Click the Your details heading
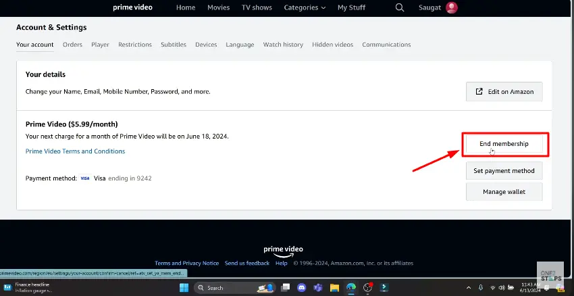Image resolution: width=574 pixels, height=296 pixels. point(45,74)
